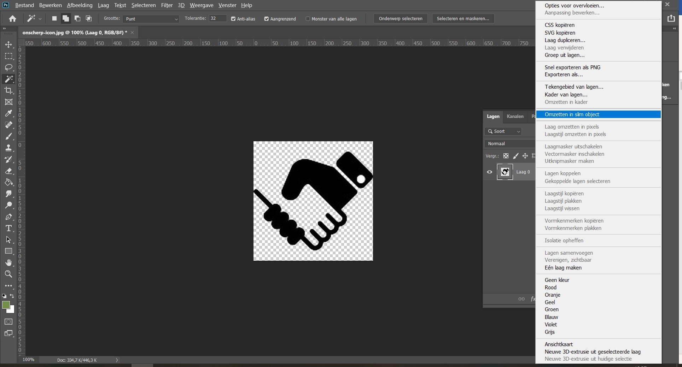682x367 pixels.
Task: Change screen mode icon
Action: pos(8,333)
